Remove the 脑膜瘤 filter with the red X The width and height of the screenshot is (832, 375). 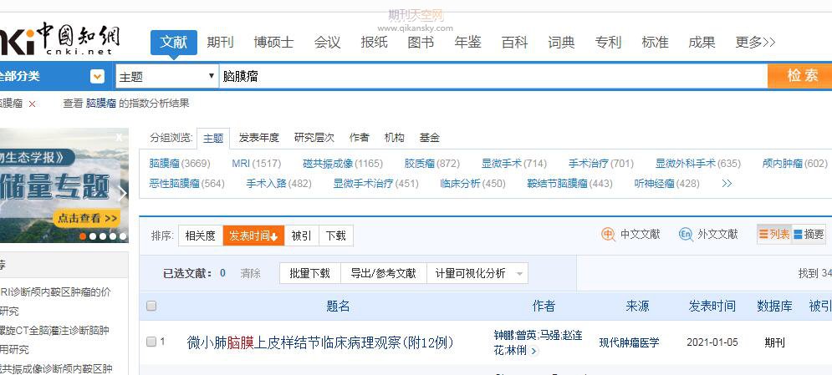(33, 104)
